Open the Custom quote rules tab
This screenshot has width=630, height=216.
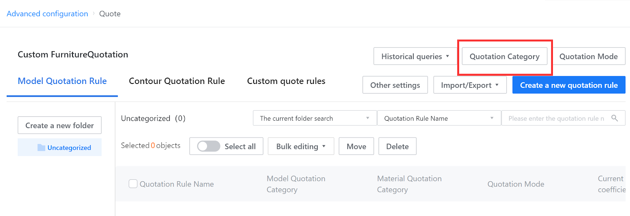point(286,81)
